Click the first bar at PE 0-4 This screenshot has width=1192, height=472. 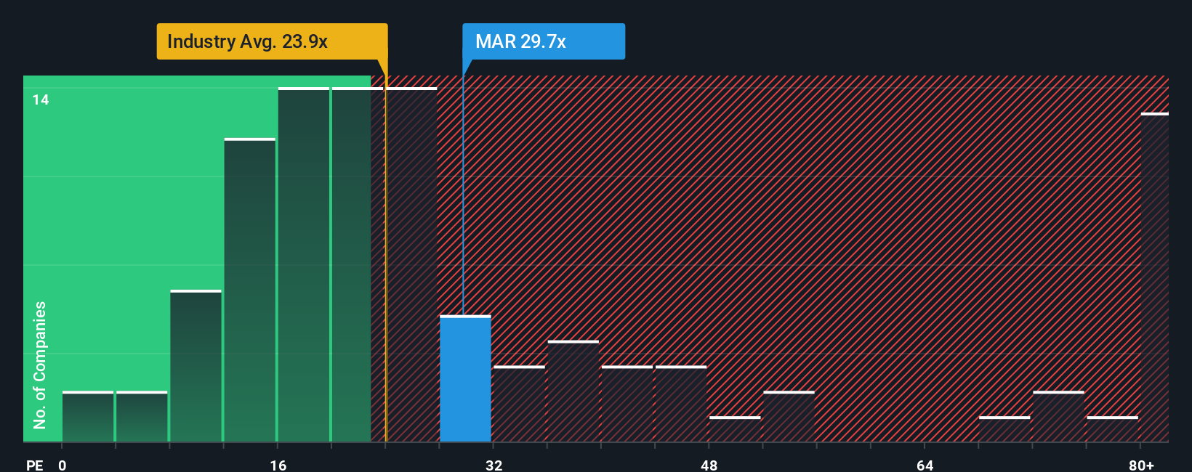pos(88,416)
